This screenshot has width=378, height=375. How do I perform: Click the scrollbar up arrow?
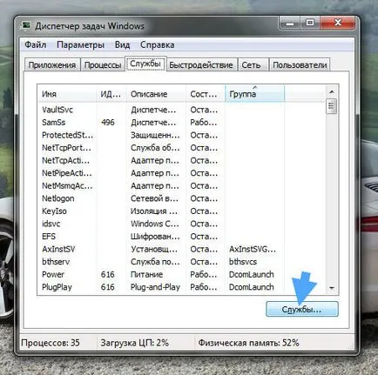pyautogui.click(x=332, y=92)
